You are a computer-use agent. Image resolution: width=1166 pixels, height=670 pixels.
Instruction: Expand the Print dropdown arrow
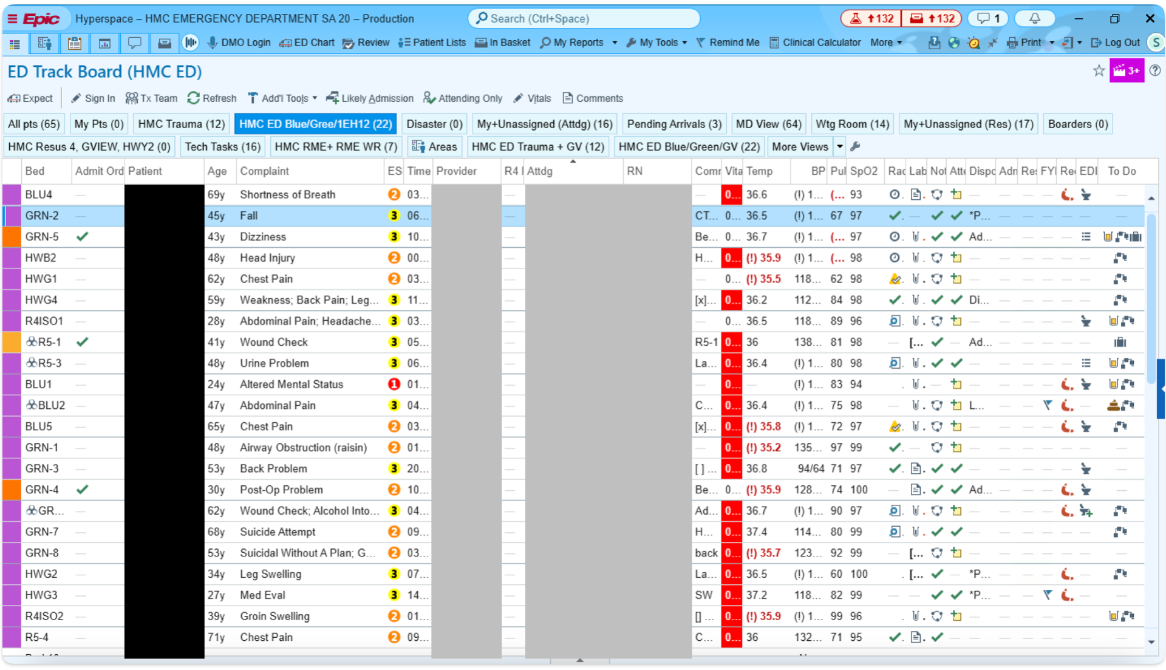[x=1052, y=43]
